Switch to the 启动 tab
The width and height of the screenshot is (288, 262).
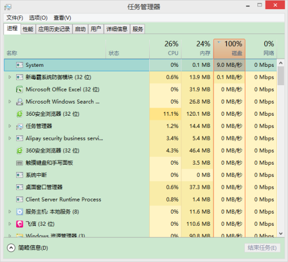[x=80, y=29]
